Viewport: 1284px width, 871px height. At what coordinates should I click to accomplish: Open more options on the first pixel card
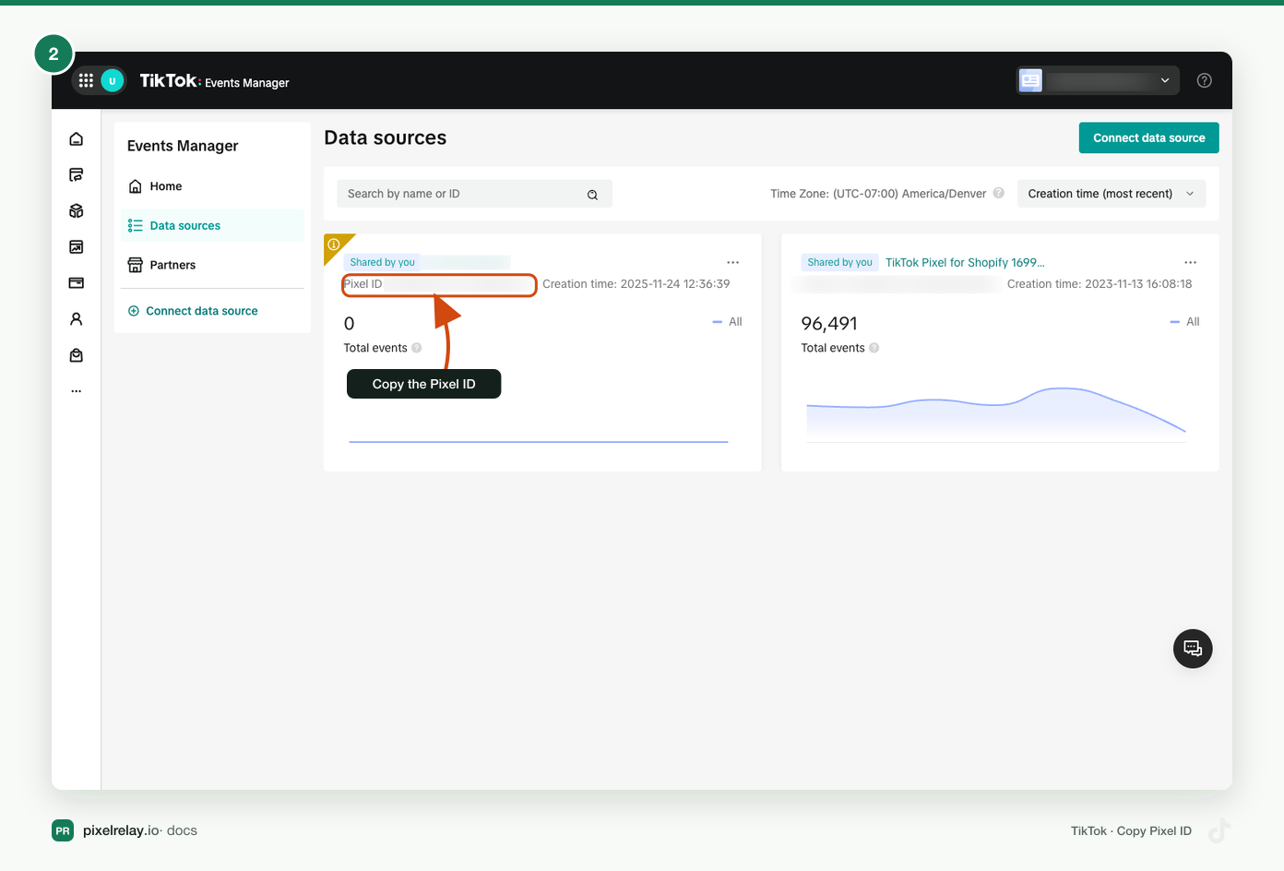733,263
